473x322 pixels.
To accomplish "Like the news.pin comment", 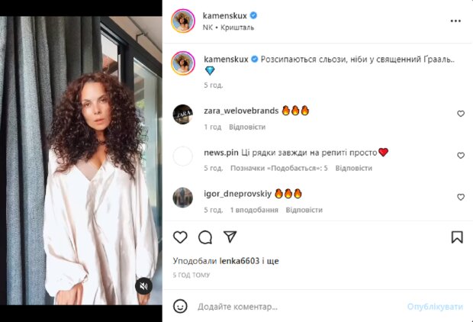I will coord(461,156).
